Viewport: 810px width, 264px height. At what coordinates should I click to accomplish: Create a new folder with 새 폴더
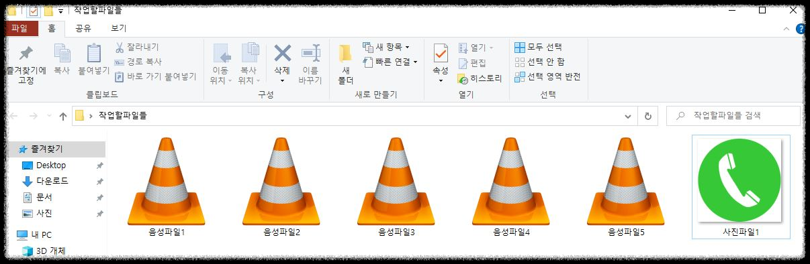tap(345, 64)
